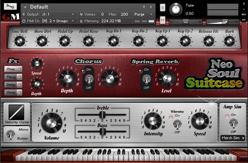Open the Velocity Curve editor
This screenshot has height=163, width=248.
click(x=16, y=112)
